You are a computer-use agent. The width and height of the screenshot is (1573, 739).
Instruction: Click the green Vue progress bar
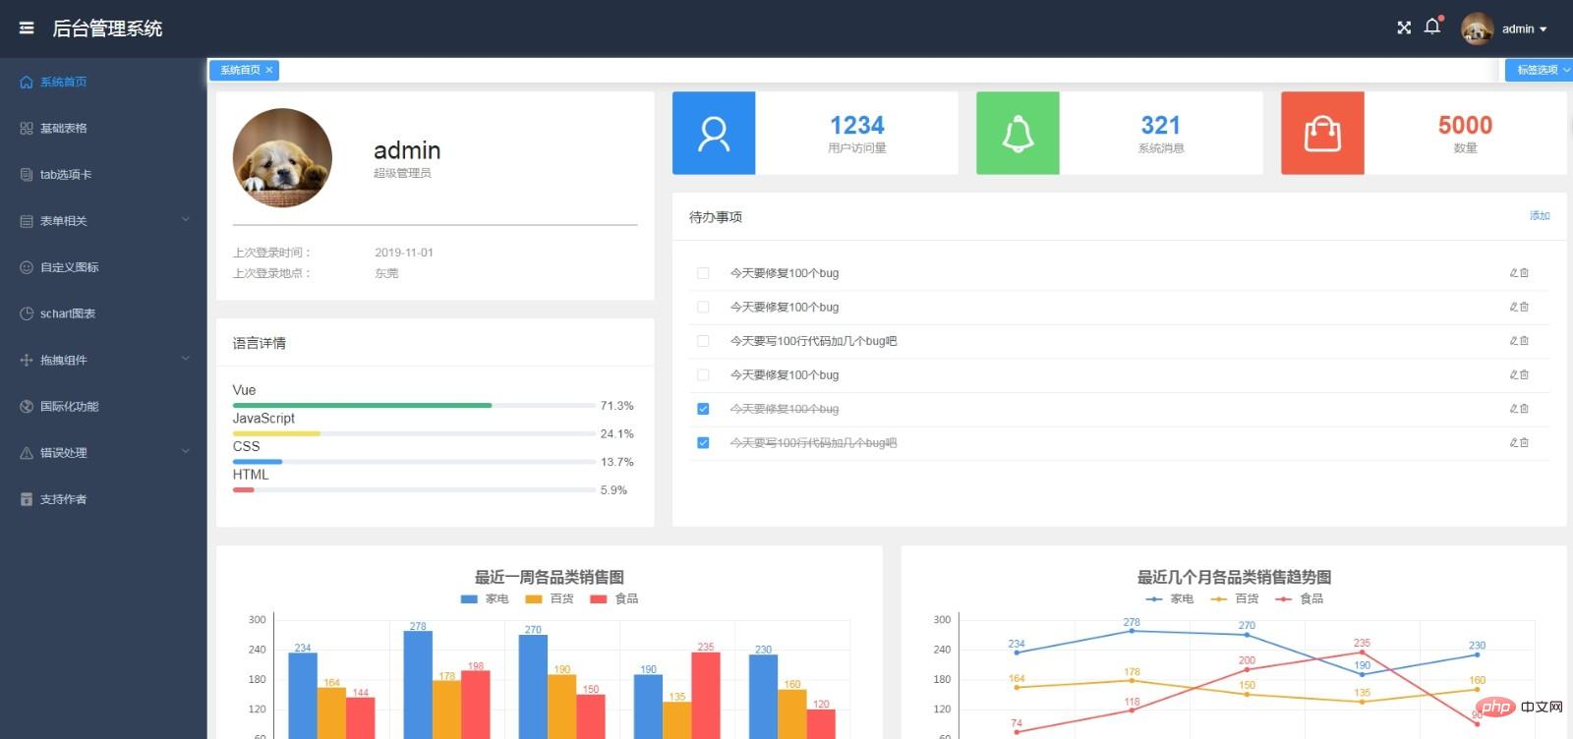362,405
